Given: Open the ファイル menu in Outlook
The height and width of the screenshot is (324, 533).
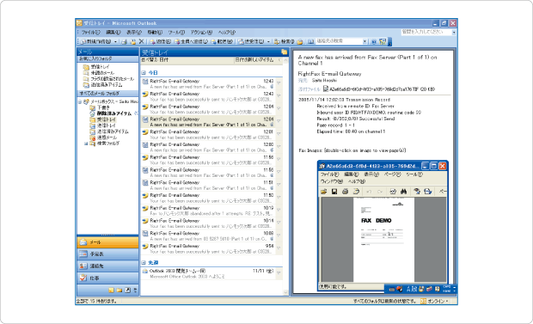Looking at the screenshot, I should coord(90,33).
